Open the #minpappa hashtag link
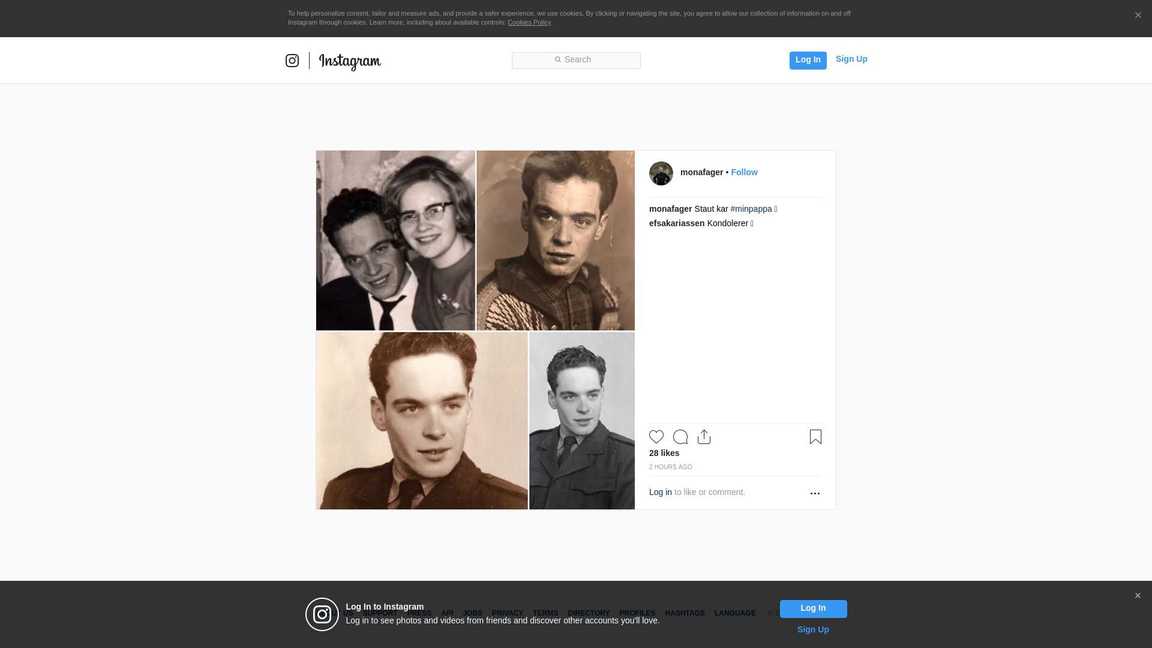1152x648 pixels. (x=751, y=209)
